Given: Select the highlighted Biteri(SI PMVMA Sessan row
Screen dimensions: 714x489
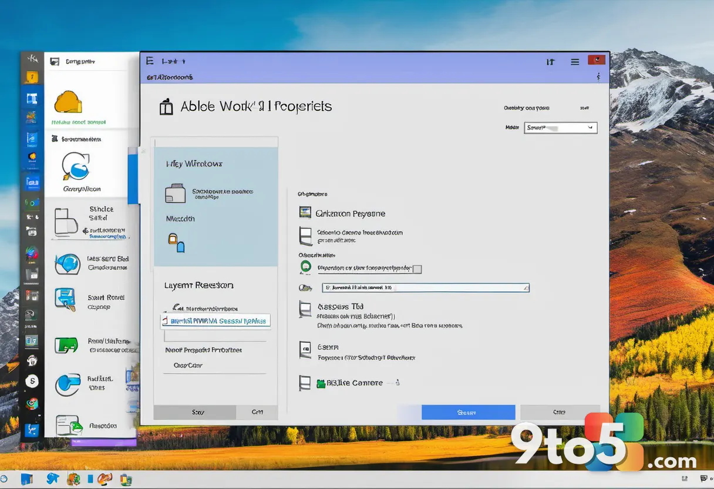Looking at the screenshot, I should pos(215,321).
